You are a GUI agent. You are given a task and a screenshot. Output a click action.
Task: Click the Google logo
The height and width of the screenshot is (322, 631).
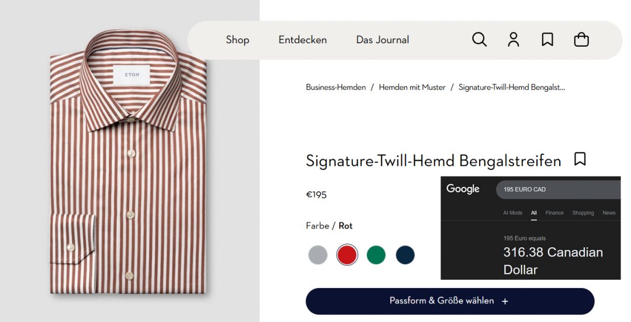(463, 189)
